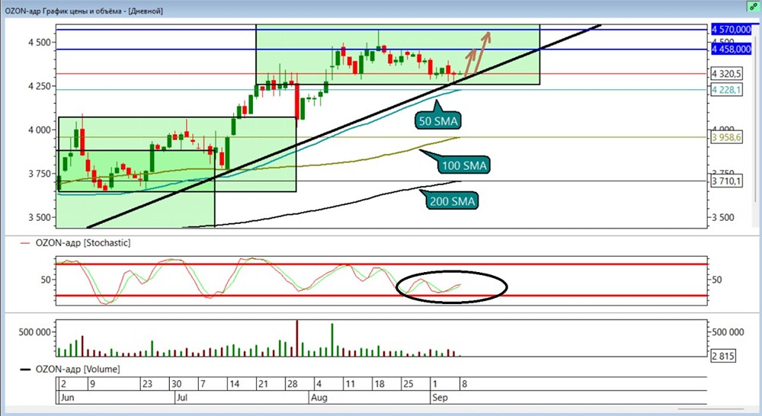Click the Aug month label on the time axis
The width and height of the screenshot is (762, 416).
pyautogui.click(x=319, y=398)
